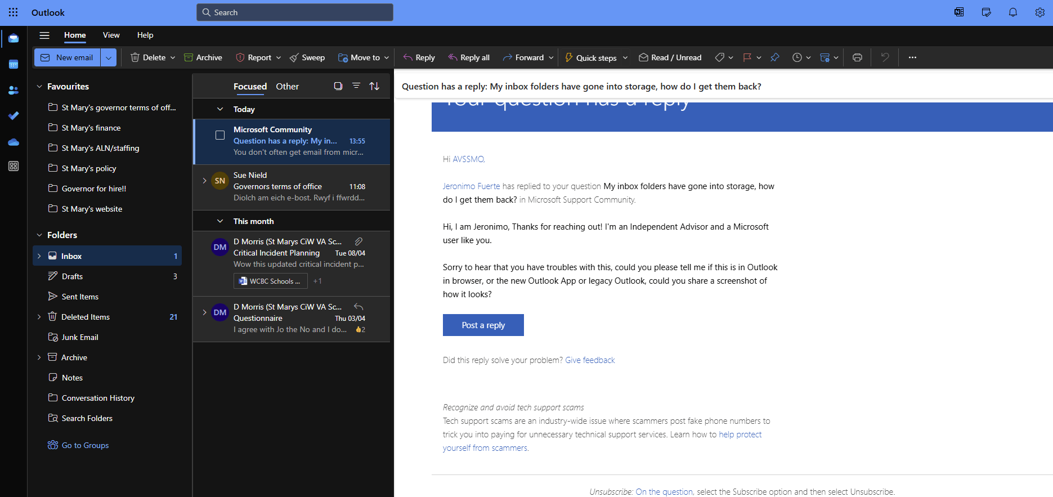Tick the checkbox on Microsoft Community email
1053x497 pixels.
coord(220,135)
